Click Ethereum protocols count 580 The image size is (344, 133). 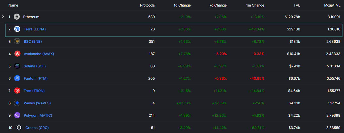pos(152,17)
